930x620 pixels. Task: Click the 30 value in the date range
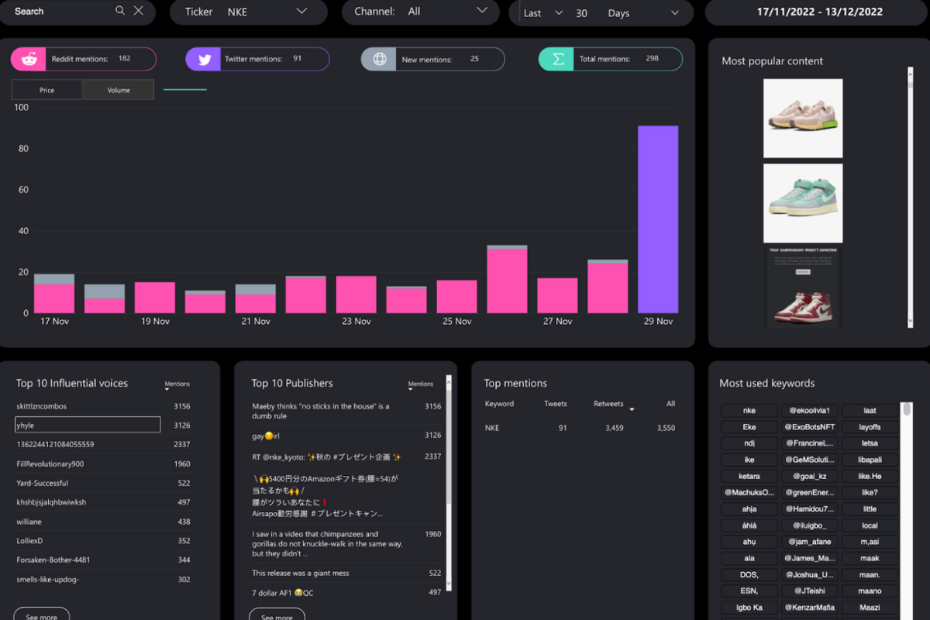click(582, 13)
